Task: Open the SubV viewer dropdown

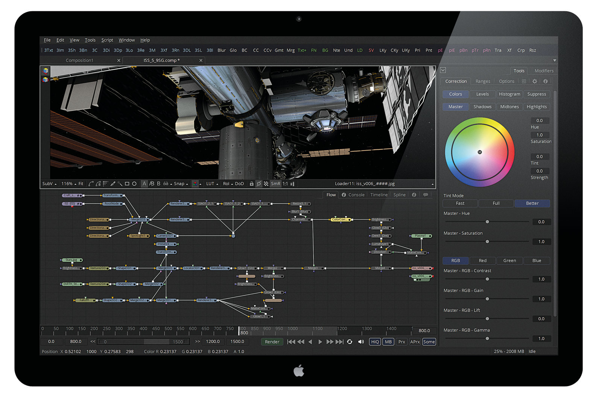Action: click(49, 184)
